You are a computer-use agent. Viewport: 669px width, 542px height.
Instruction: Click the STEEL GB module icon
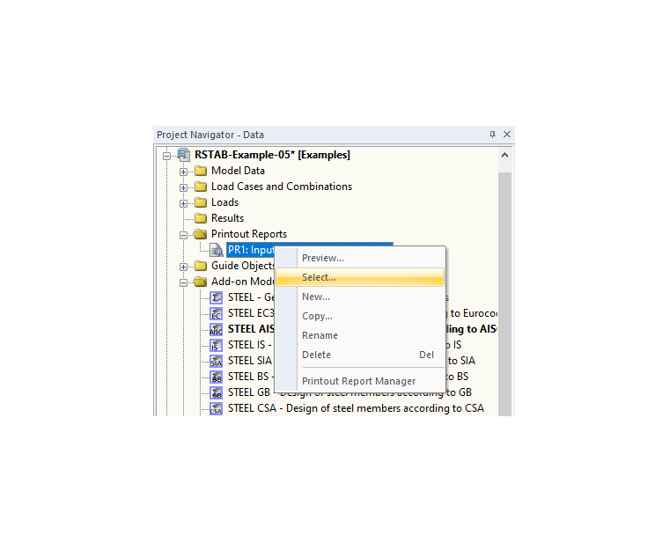pyautogui.click(x=217, y=392)
